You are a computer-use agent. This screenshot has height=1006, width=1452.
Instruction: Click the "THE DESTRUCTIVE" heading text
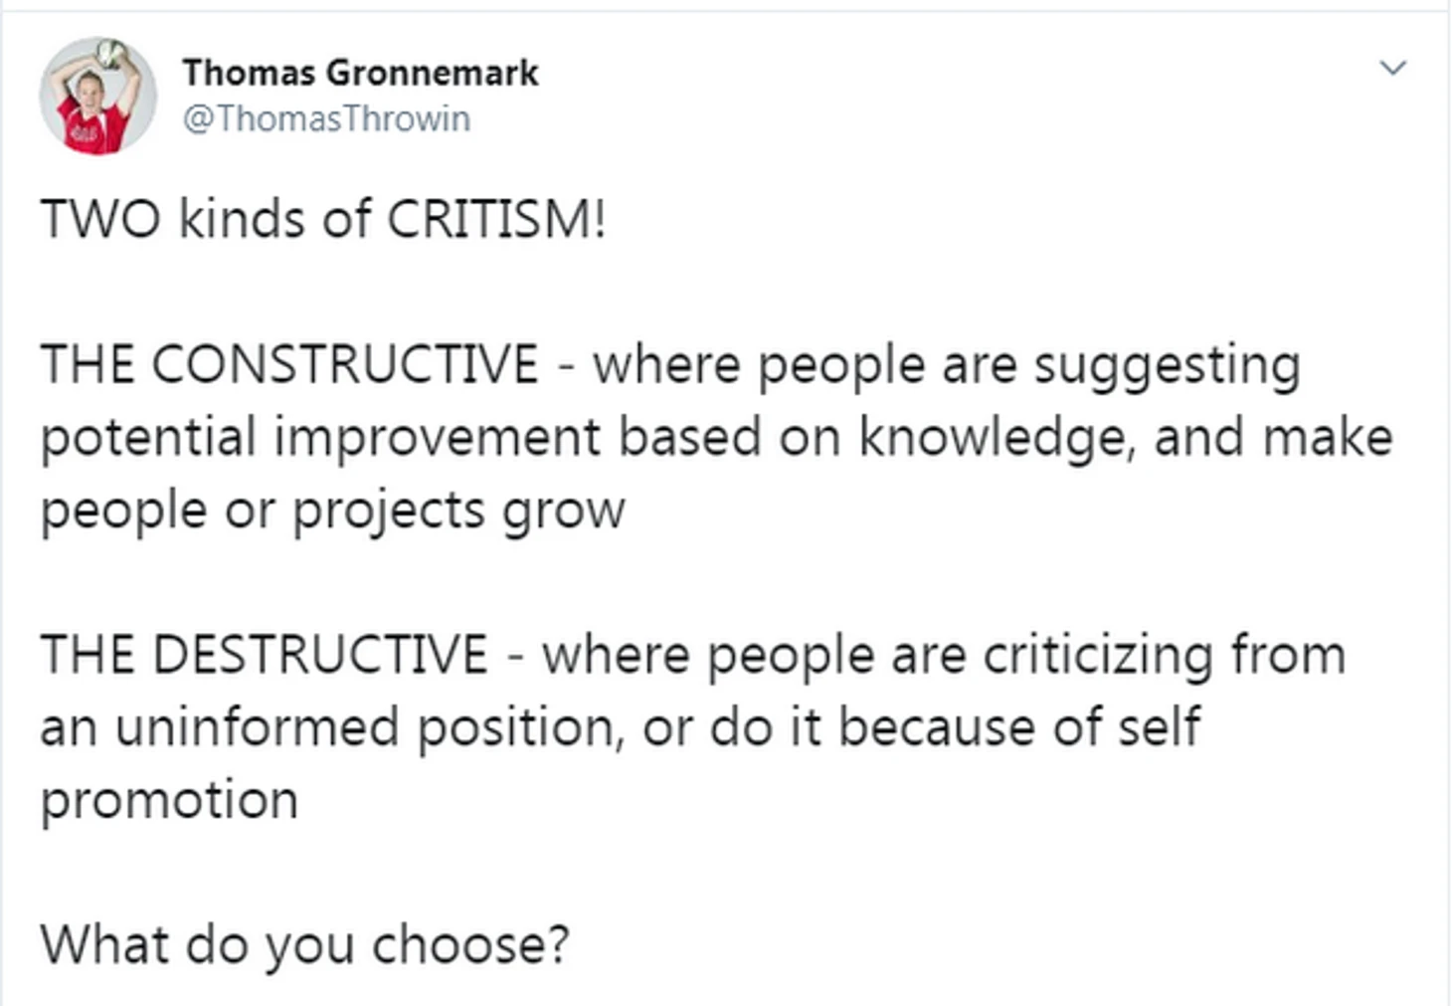click(x=264, y=655)
